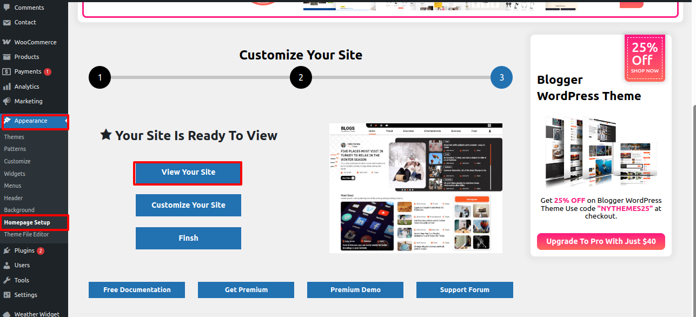Click the Products box icon
The width and height of the screenshot is (696, 317).
coord(7,57)
